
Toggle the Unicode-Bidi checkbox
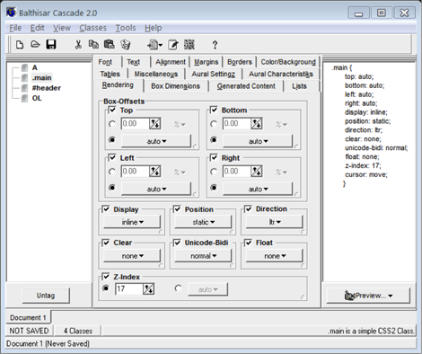click(177, 243)
